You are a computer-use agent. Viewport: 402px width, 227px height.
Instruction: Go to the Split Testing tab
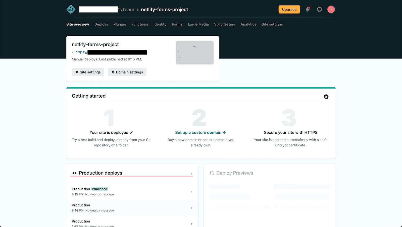coord(225,24)
